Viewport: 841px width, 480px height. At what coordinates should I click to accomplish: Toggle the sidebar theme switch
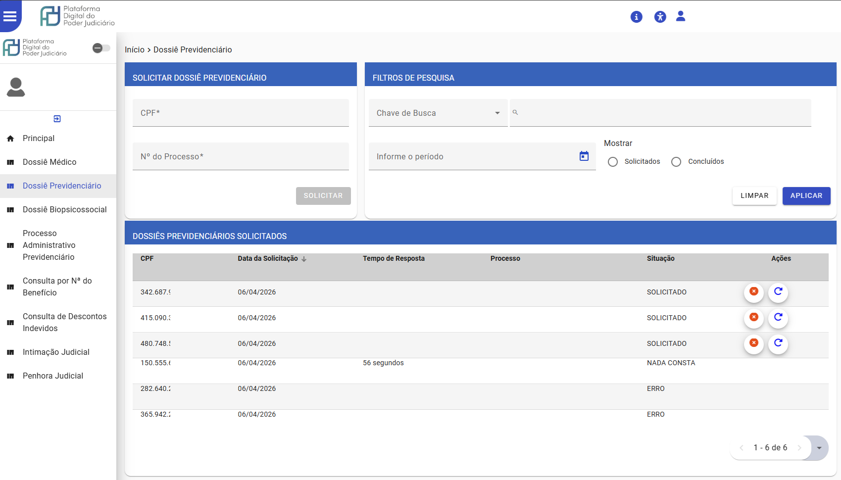pos(101,48)
